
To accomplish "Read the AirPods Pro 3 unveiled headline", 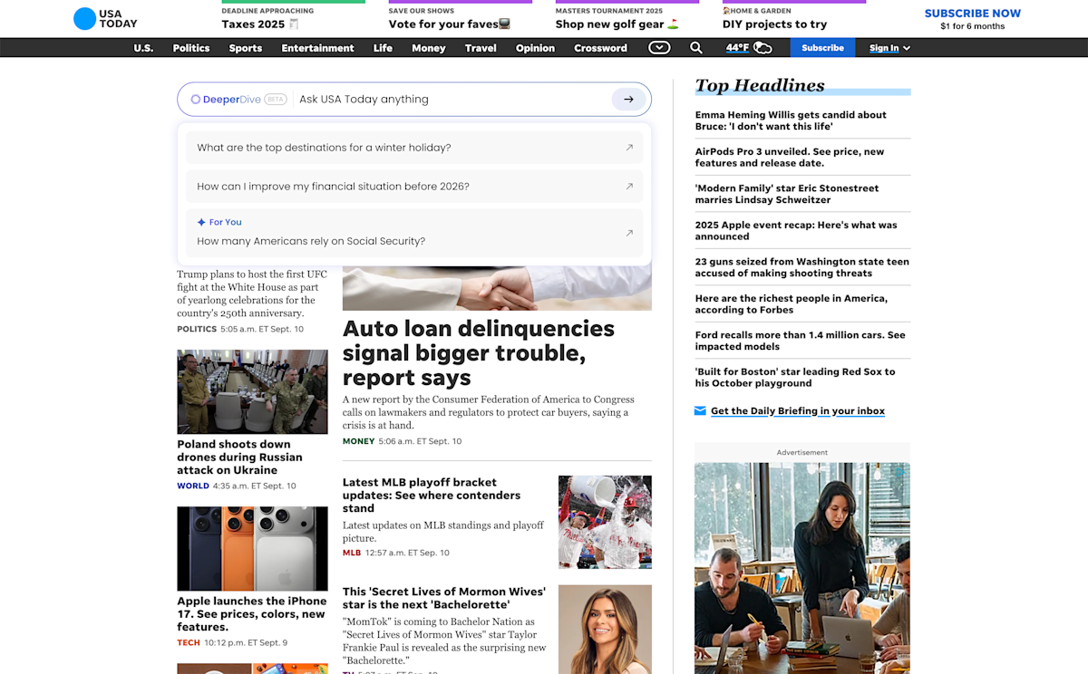I will pyautogui.click(x=789, y=158).
